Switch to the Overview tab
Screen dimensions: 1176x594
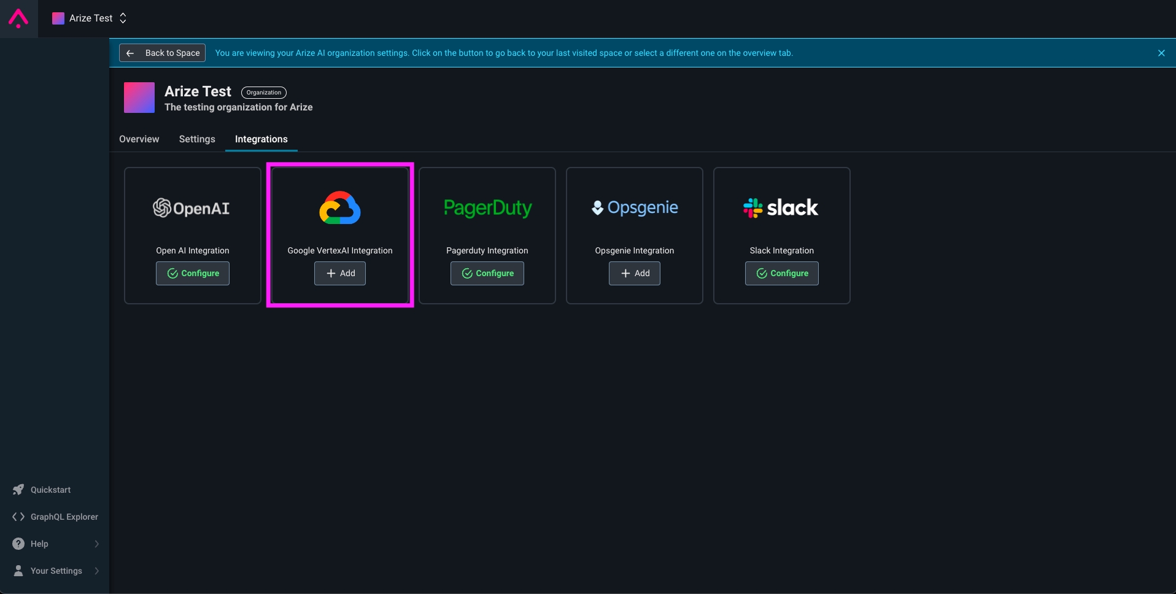click(x=139, y=139)
